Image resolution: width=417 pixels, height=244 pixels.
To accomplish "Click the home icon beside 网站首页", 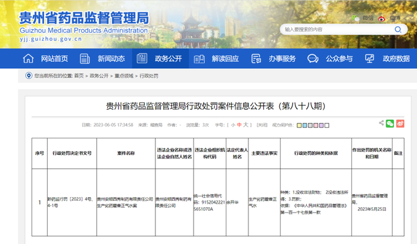I will coord(28,58).
